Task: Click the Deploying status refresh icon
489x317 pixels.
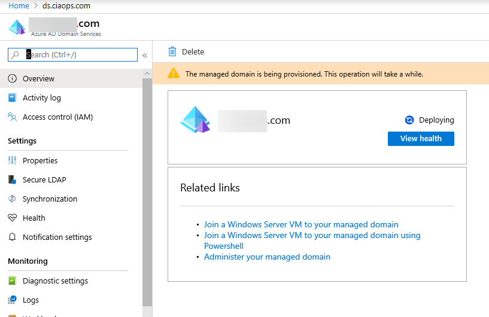Action: pyautogui.click(x=409, y=120)
